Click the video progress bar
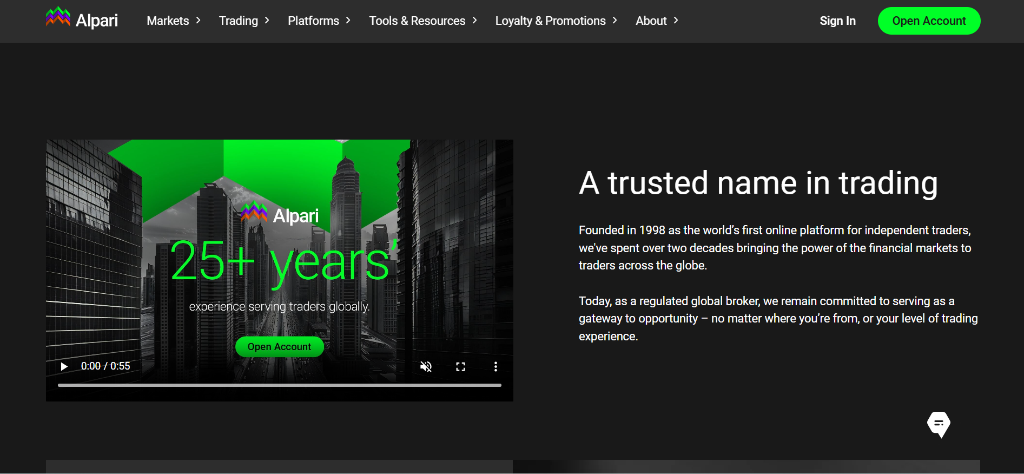The image size is (1024, 474). [280, 385]
